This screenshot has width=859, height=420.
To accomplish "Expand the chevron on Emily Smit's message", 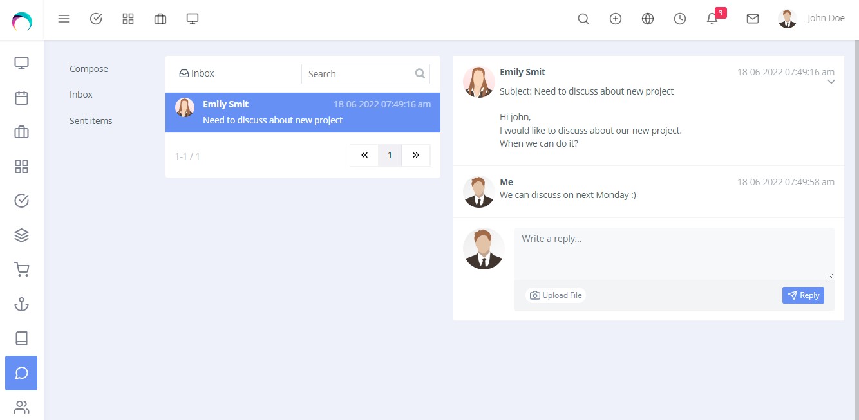I will coord(831,82).
